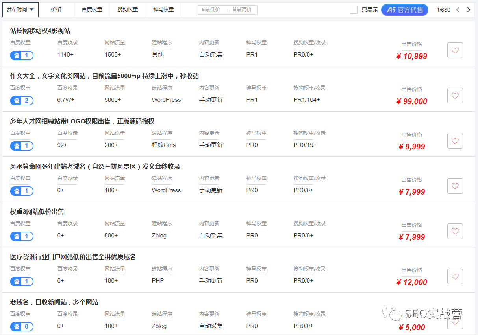Screen dimensions: 478x335
Task: Open listing 站长网移动权4影视站
Action: coord(40,31)
